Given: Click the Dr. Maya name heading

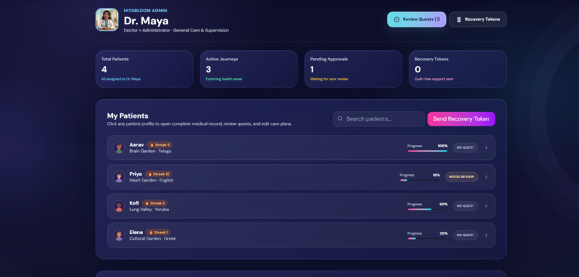Looking at the screenshot, I should pyautogui.click(x=147, y=21).
